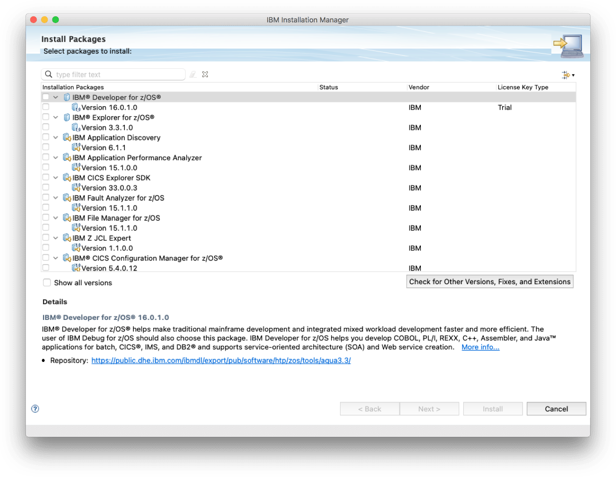Screen dimensions: 616x477
Task: Click the clear filter text eraser icon
Action: point(193,74)
